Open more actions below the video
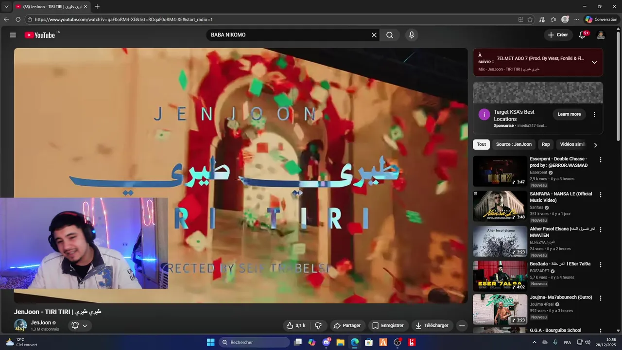The image size is (622, 350). (462, 326)
